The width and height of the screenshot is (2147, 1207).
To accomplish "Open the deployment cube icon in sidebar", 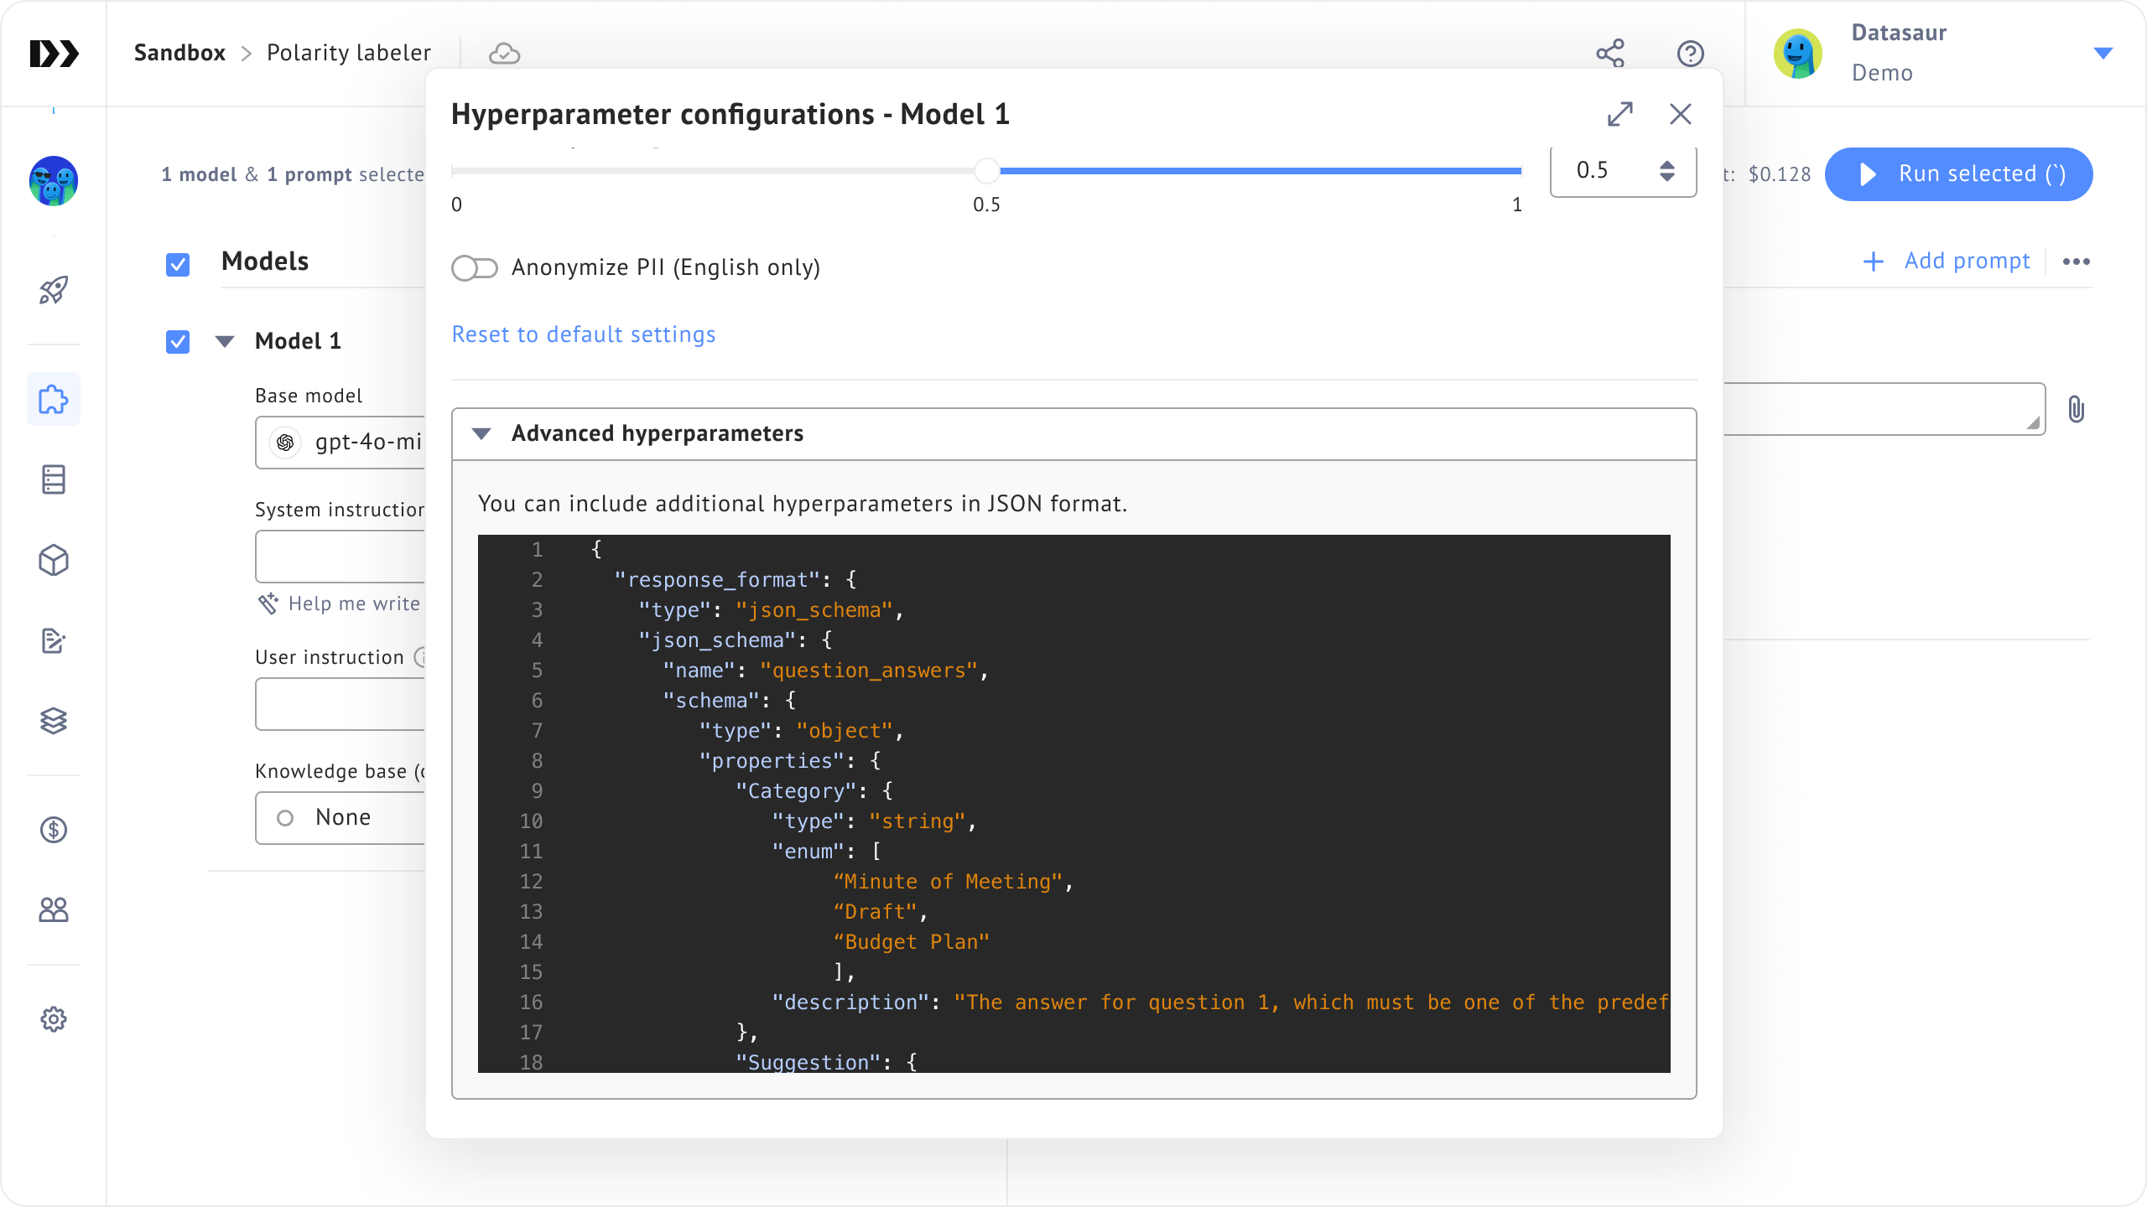I will [x=54, y=560].
